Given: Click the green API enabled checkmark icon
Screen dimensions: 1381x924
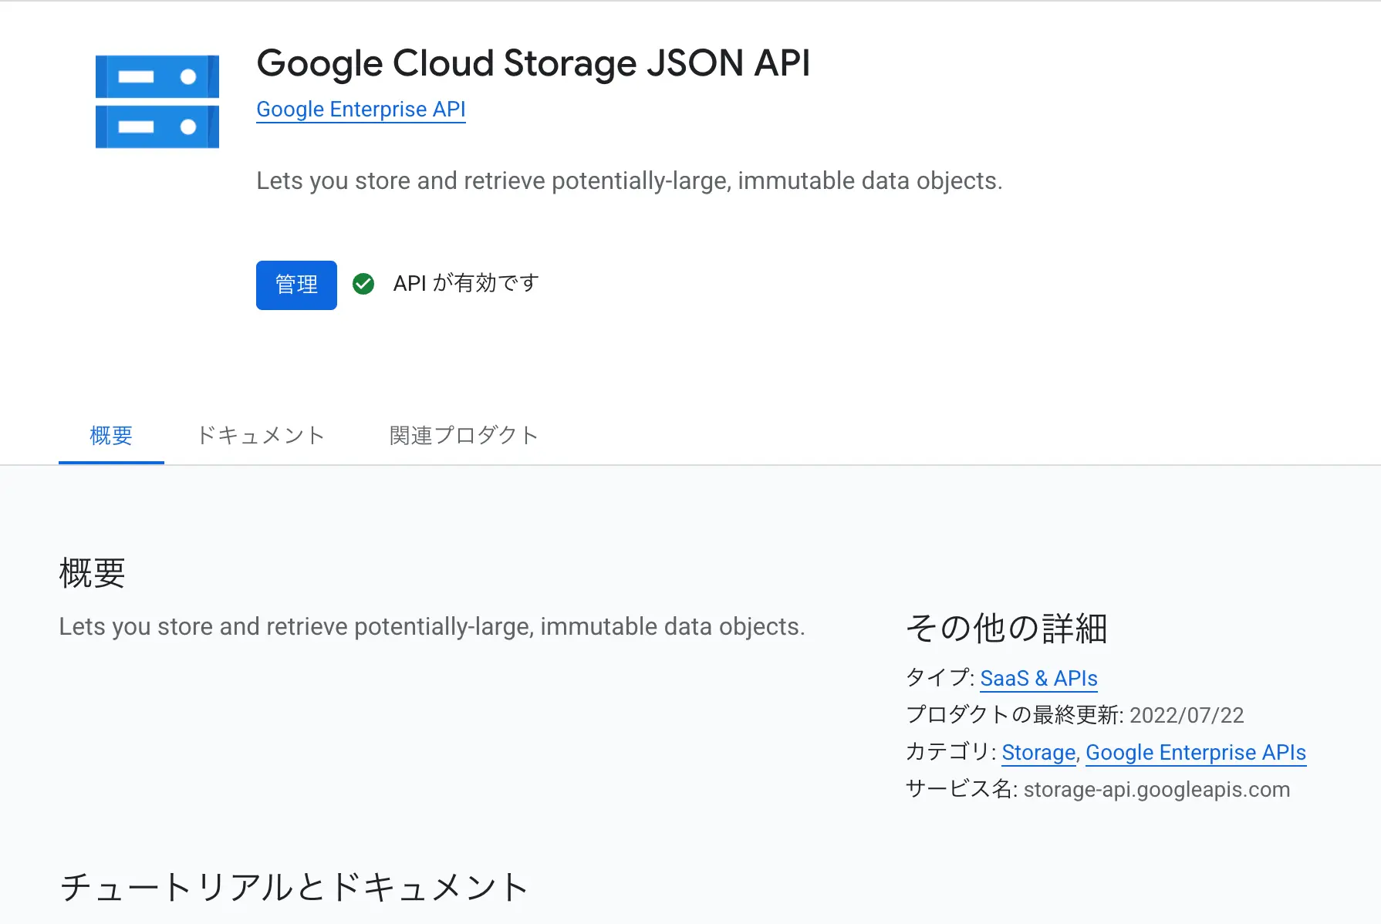Looking at the screenshot, I should 363,284.
